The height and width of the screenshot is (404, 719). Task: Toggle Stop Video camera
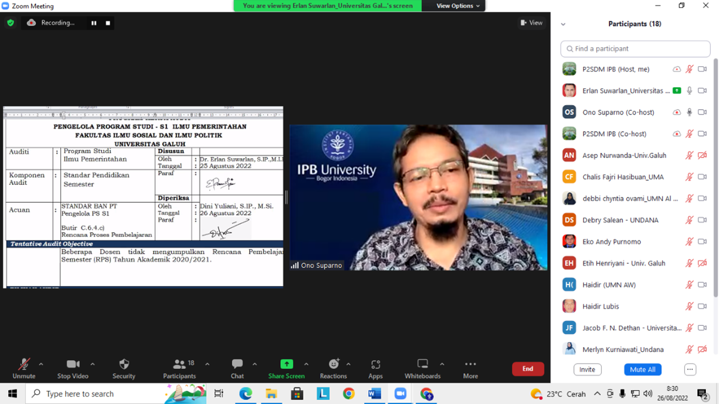[72, 368]
